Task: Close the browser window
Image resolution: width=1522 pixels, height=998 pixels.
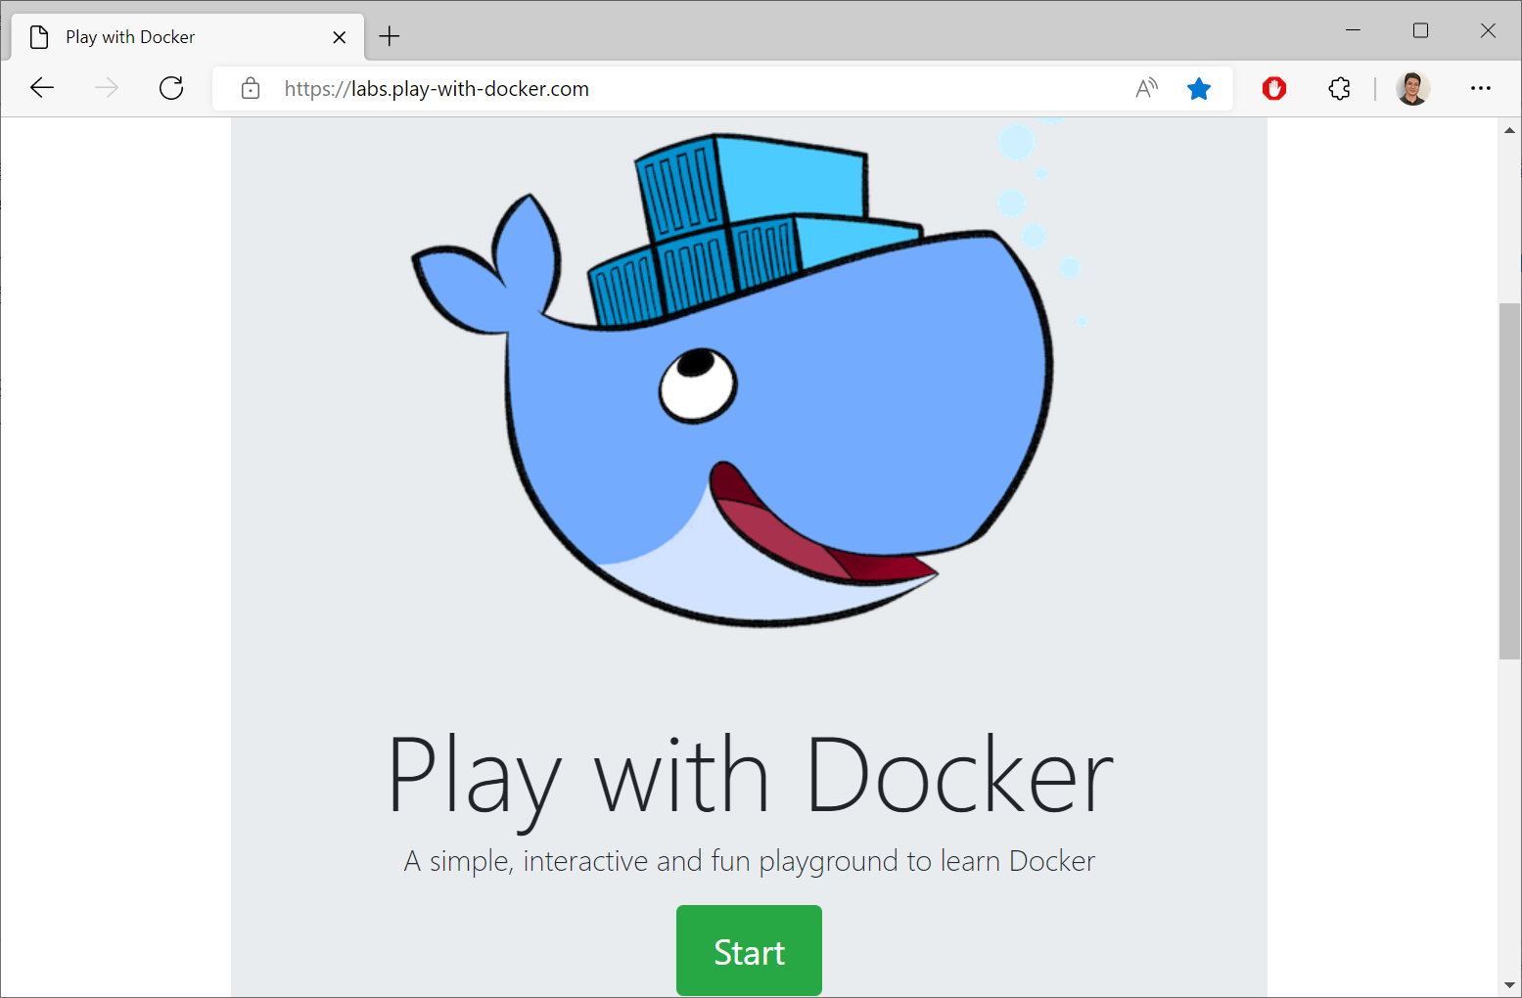Action: point(1488,30)
